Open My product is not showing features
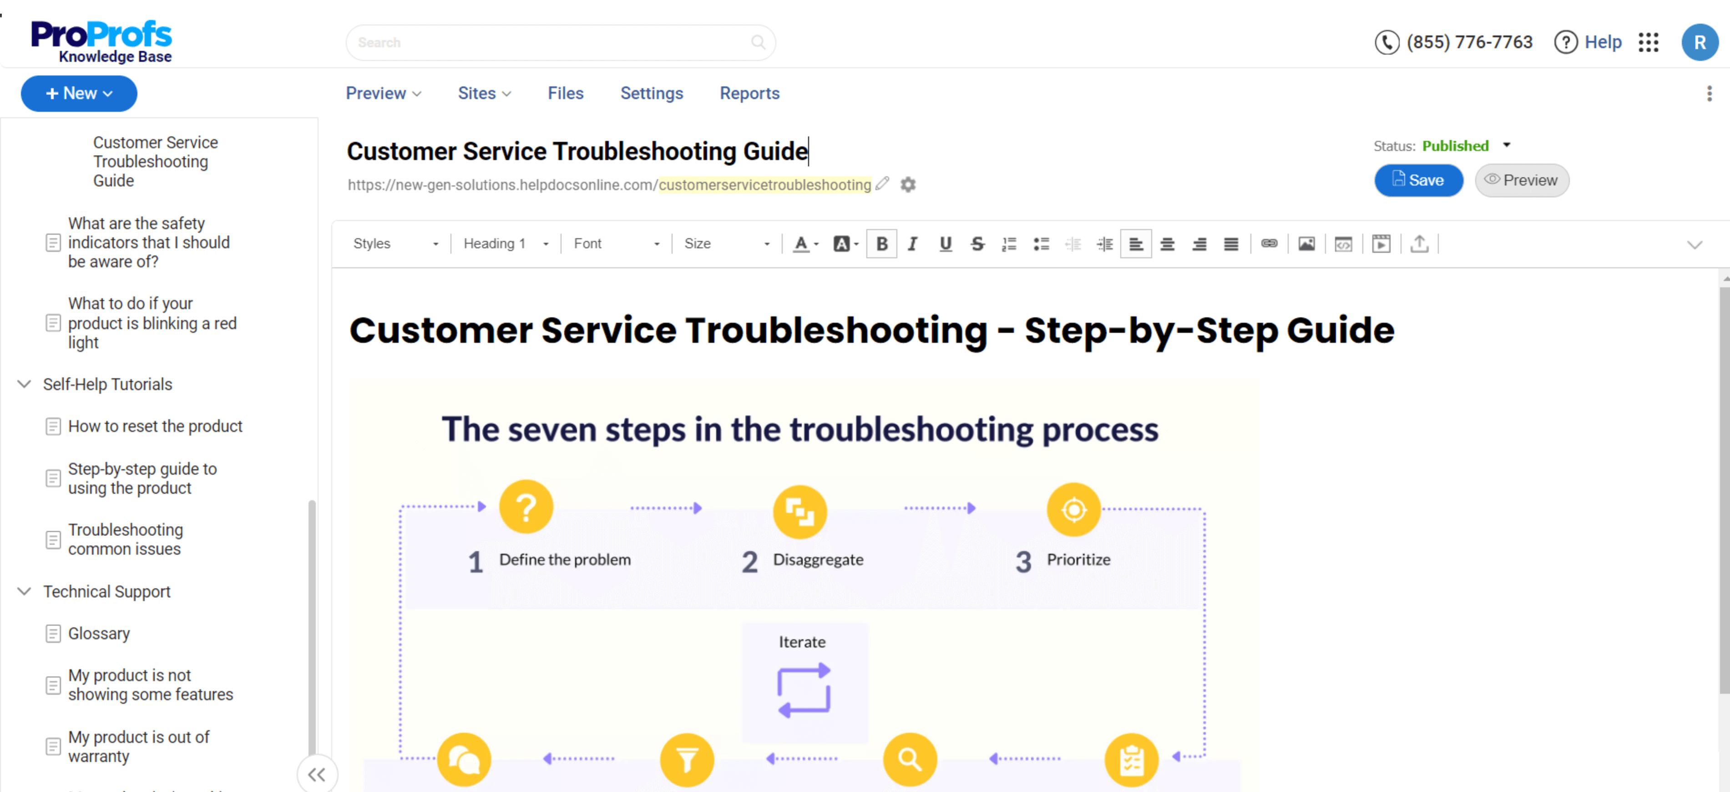1730x792 pixels. click(x=151, y=685)
